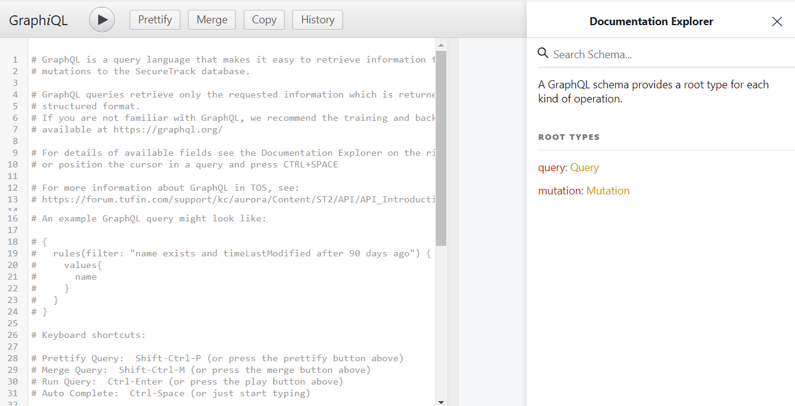795x406 pixels.
Task: Click the editor scrollbar down arrow
Action: (x=440, y=402)
